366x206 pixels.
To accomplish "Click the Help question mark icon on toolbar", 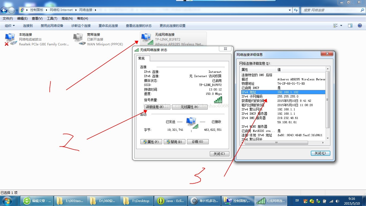I will click(x=360, y=26).
